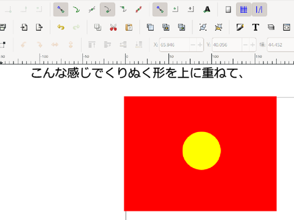Toggle snap to guides
This screenshot has width=294, height=220.
pyautogui.click(x=259, y=9)
